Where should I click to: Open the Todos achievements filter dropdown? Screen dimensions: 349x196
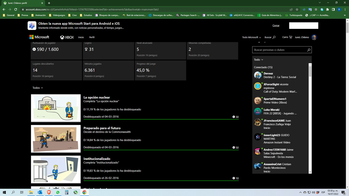(38, 88)
